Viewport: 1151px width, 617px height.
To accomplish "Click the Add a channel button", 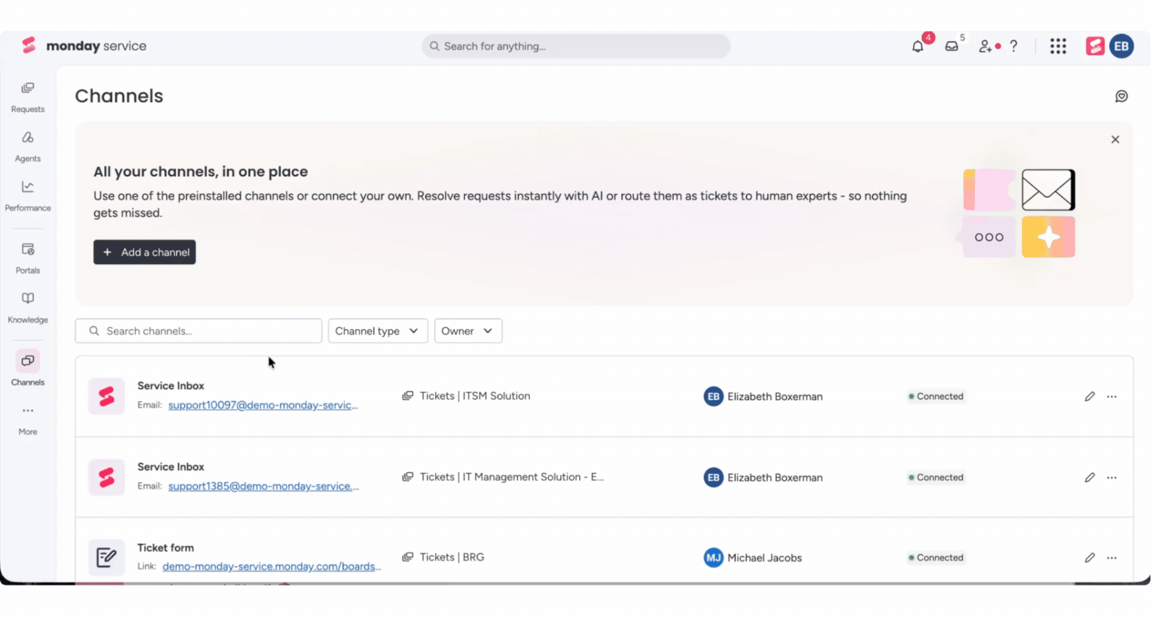I will [144, 252].
